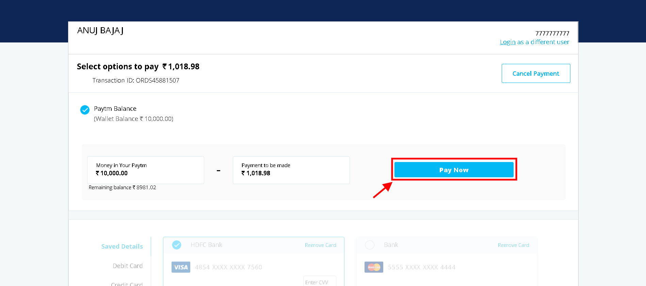The image size is (646, 286).
Task: Click the Transaction ID ORDS45881507 text
Action: point(136,81)
